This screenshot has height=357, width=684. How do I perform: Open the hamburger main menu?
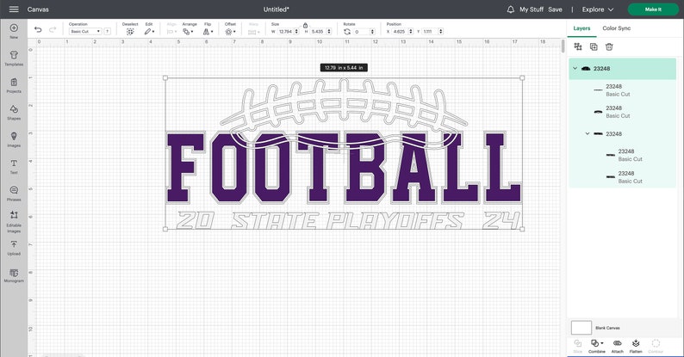[x=14, y=9]
